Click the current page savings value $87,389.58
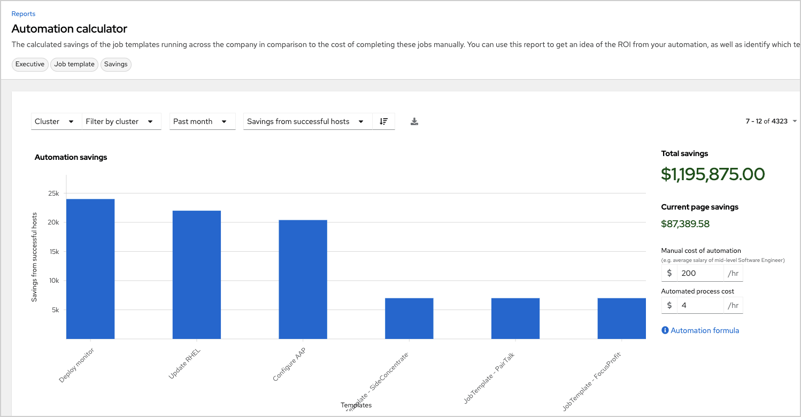Screen dimensions: 801x417 coord(686,224)
